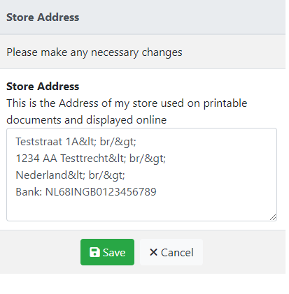Place cursor in the Nederland line

70,175
